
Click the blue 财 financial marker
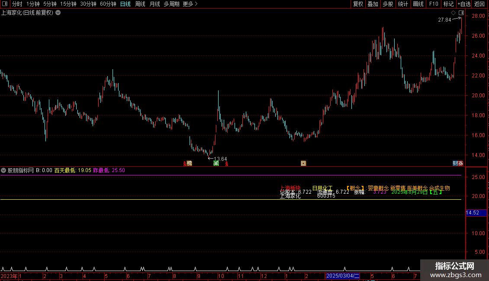click(x=455, y=163)
